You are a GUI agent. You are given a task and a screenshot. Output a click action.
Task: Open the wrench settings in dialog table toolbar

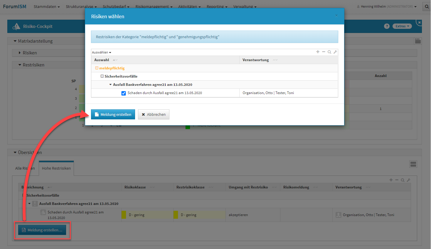335,52
